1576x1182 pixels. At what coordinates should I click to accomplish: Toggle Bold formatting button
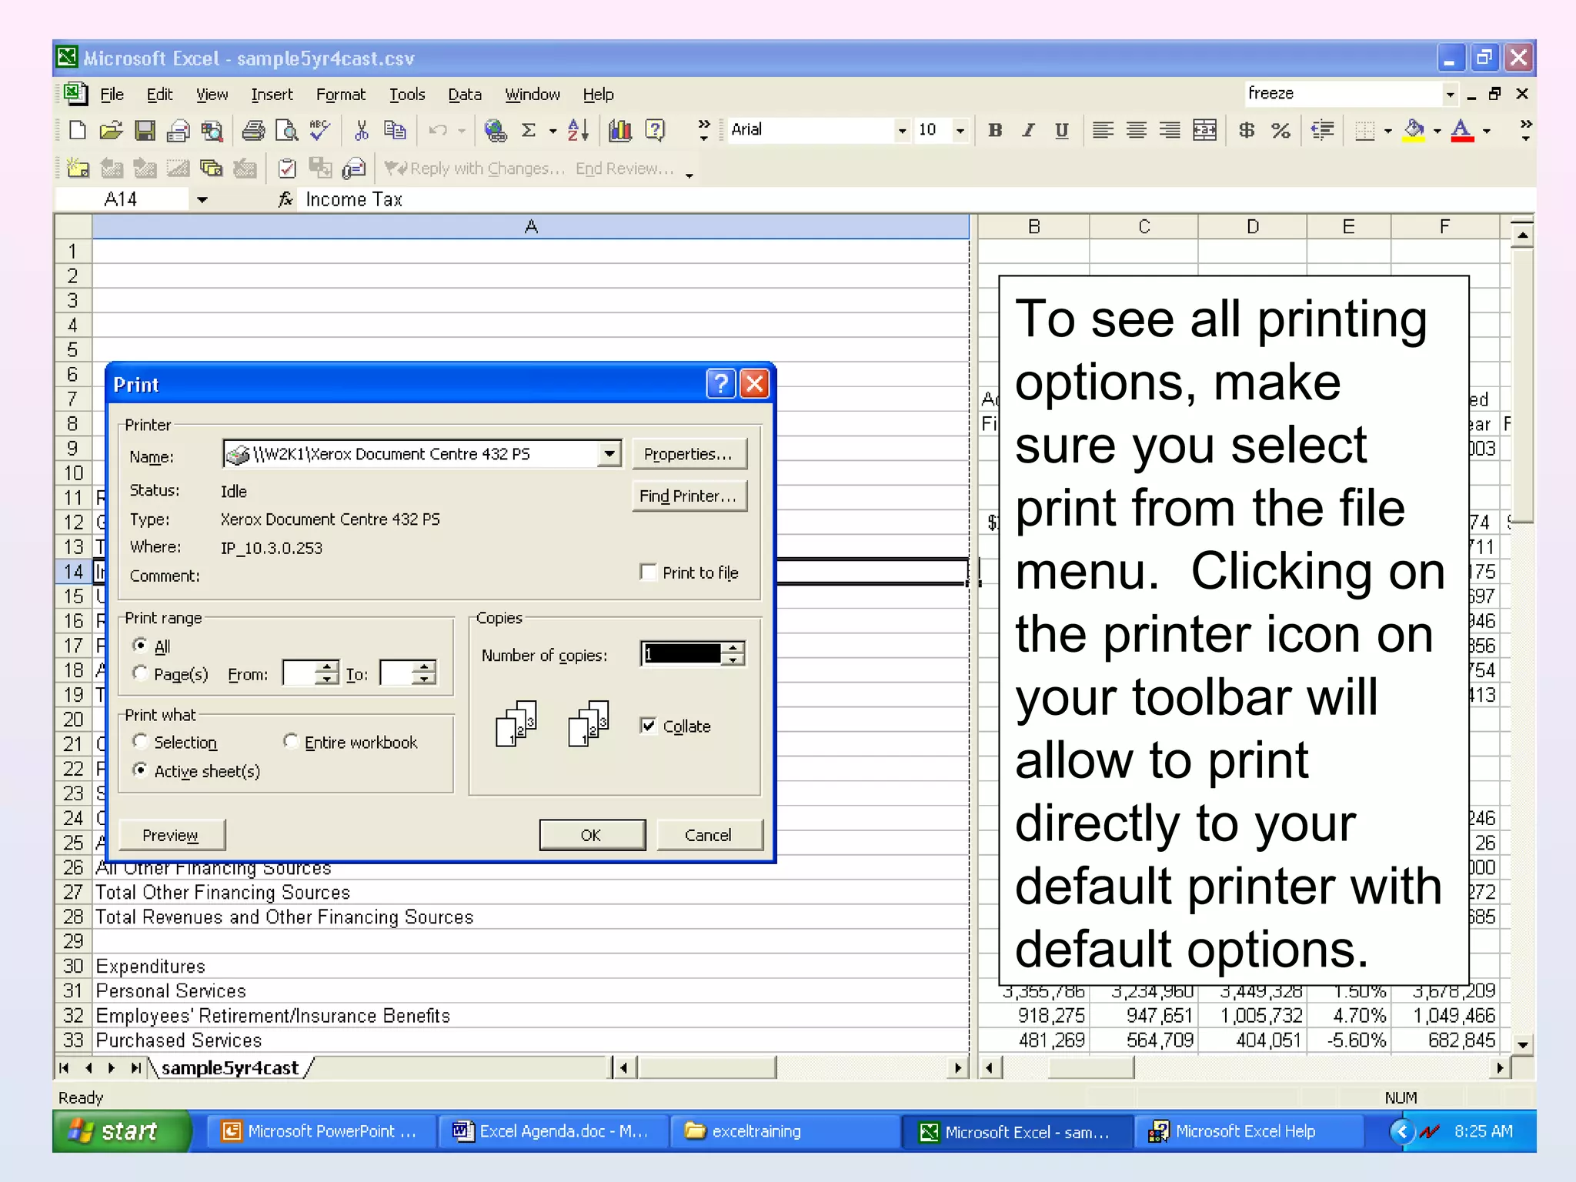(x=995, y=131)
